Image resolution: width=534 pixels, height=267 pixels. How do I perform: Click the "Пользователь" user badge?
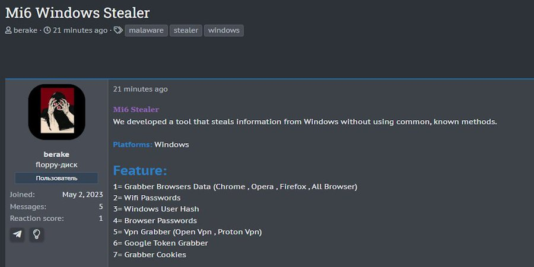(56, 178)
